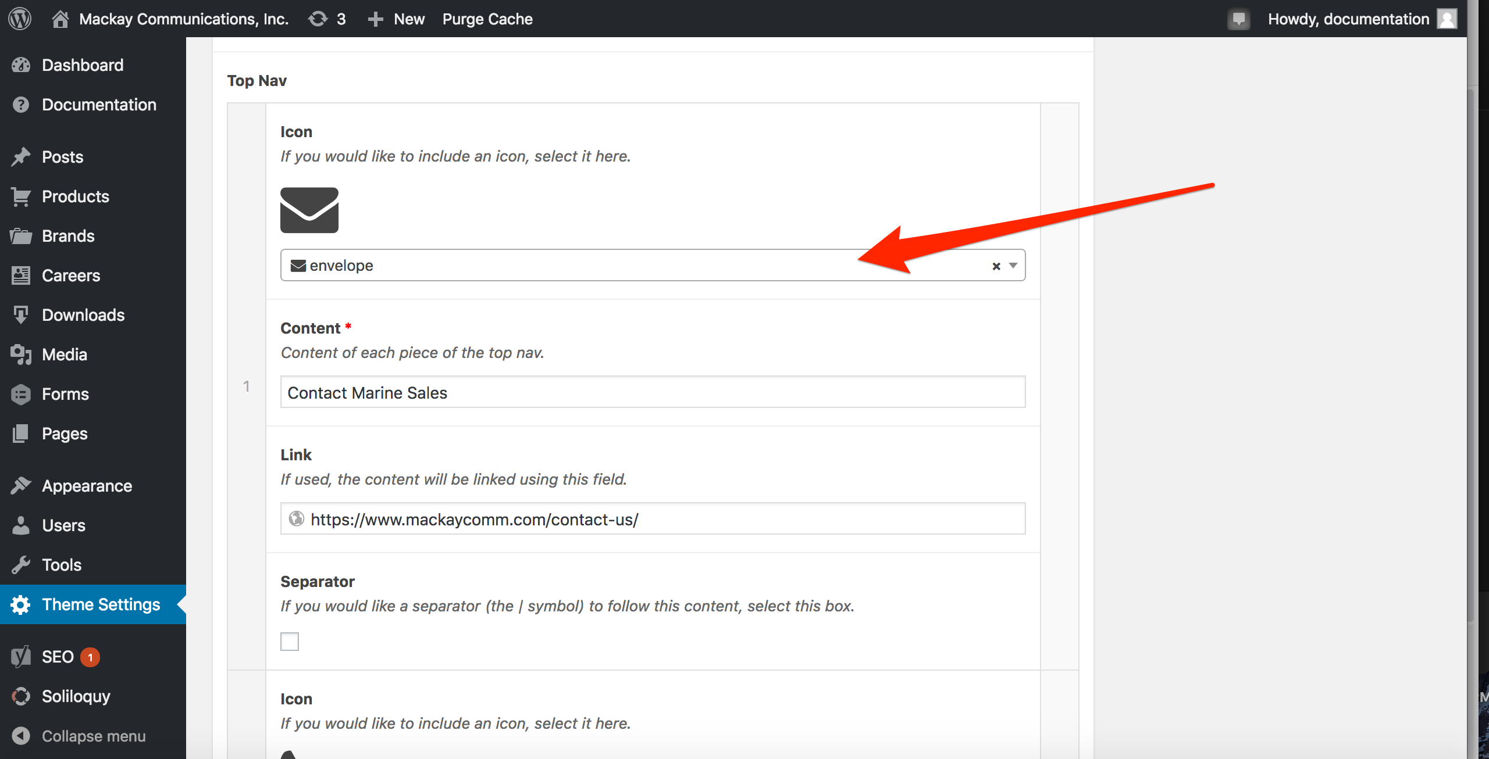This screenshot has height=759, width=1489.
Task: Click row number 1 handle
Action: (x=247, y=386)
